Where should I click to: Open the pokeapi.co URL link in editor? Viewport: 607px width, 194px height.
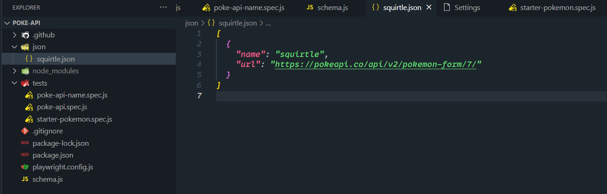(376, 64)
